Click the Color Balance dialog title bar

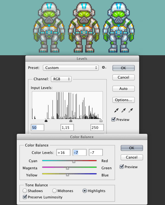tap(82, 137)
